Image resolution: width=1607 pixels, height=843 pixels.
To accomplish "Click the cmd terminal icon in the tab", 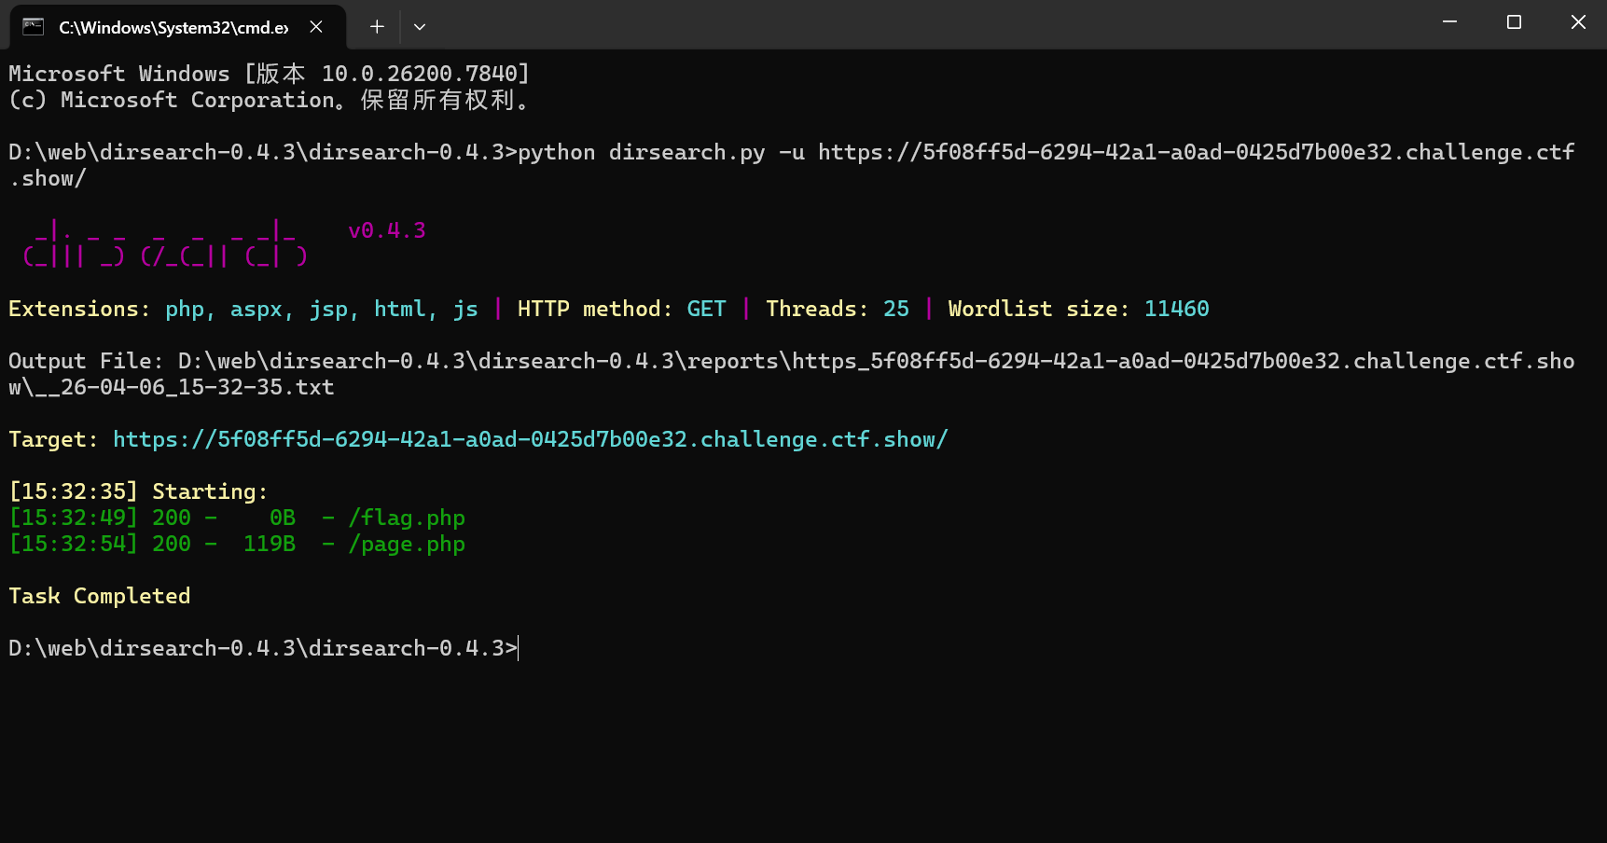I will coord(34,26).
